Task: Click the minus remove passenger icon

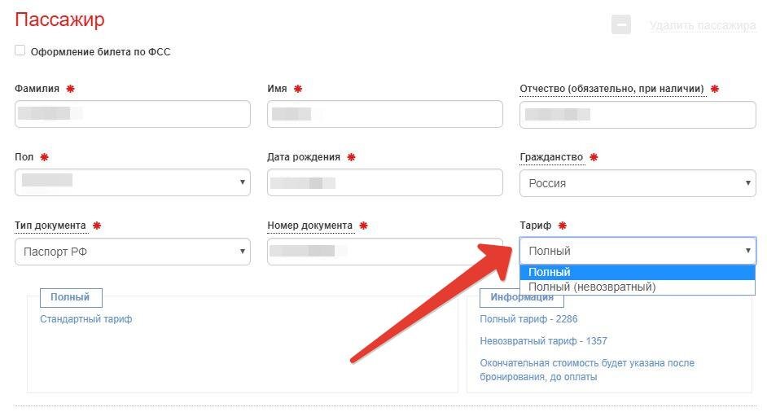Action: [x=621, y=24]
